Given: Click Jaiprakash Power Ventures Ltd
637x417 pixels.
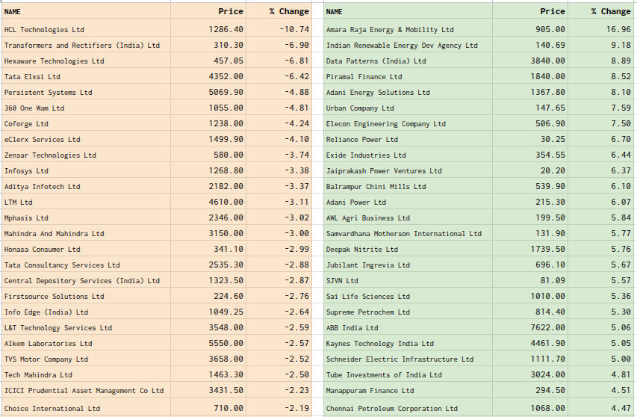Looking at the screenshot, I should pyautogui.click(x=408, y=170).
